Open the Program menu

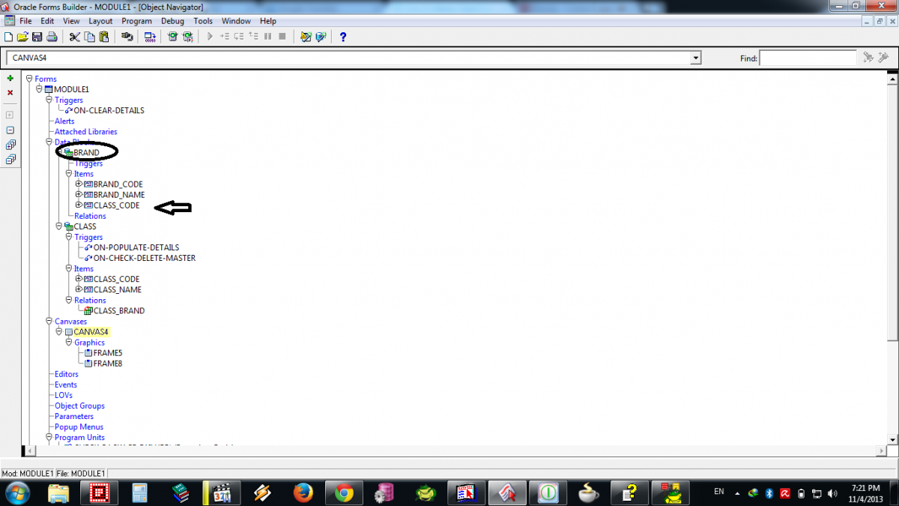click(136, 21)
